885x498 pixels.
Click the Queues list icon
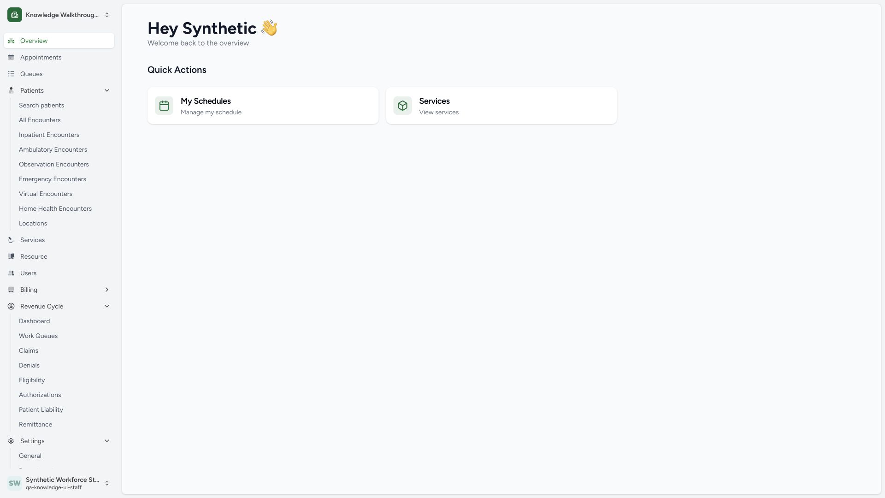pos(11,74)
